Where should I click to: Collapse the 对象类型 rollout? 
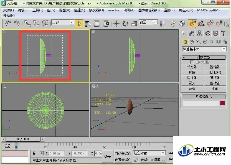coord(204,57)
